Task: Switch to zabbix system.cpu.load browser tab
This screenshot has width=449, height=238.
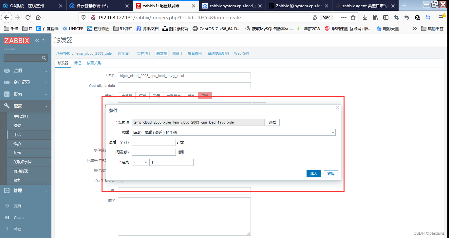Action: [232, 6]
